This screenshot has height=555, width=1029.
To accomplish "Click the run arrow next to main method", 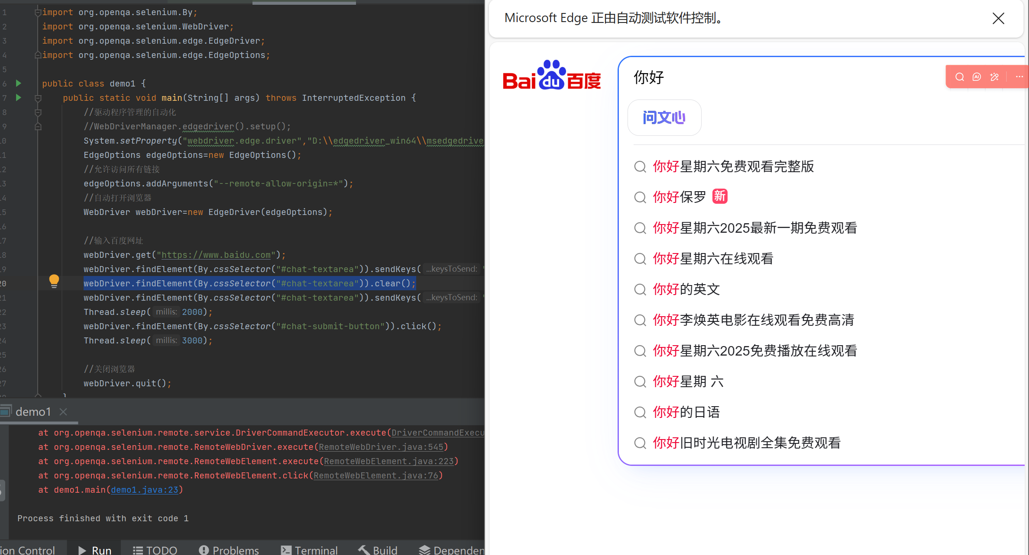I will coord(19,98).
